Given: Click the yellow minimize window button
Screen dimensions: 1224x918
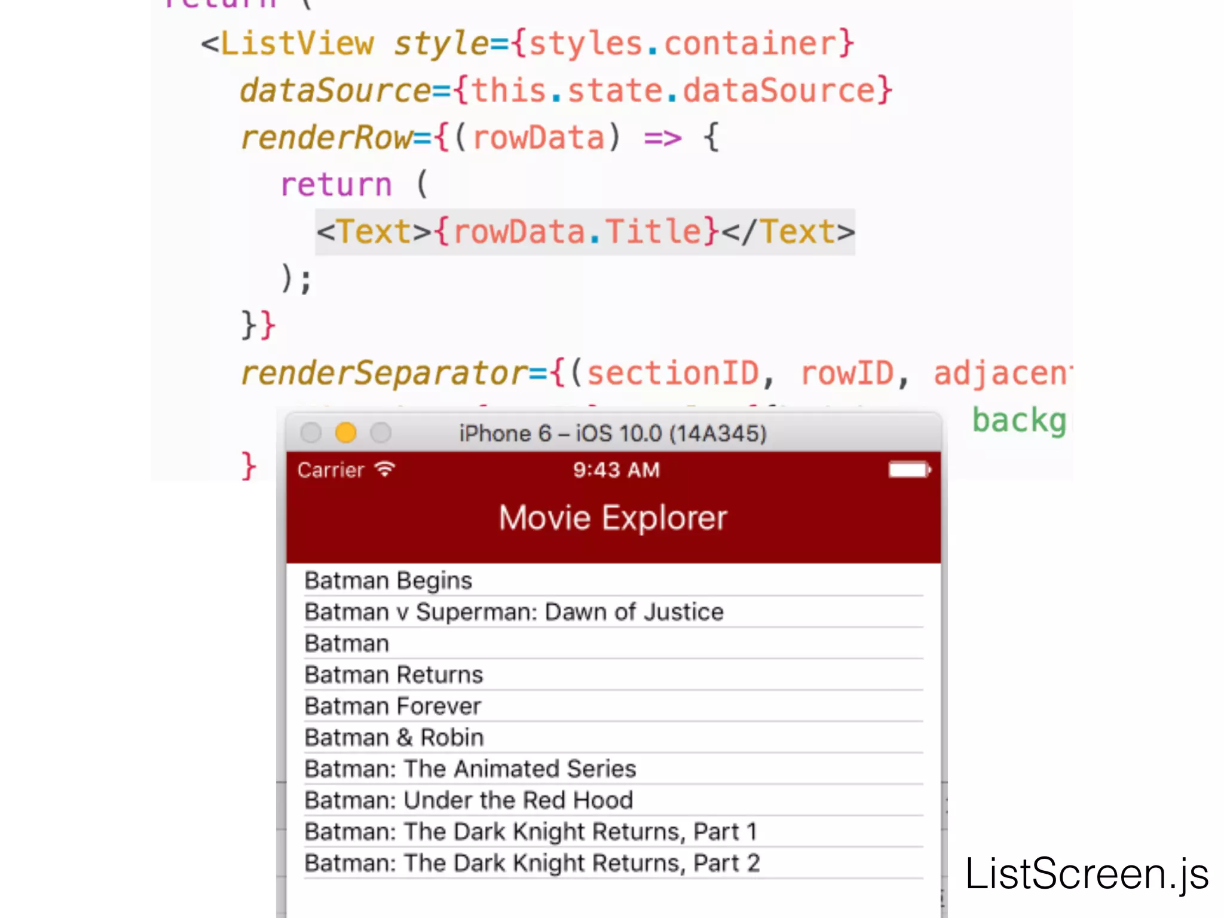Looking at the screenshot, I should [346, 432].
